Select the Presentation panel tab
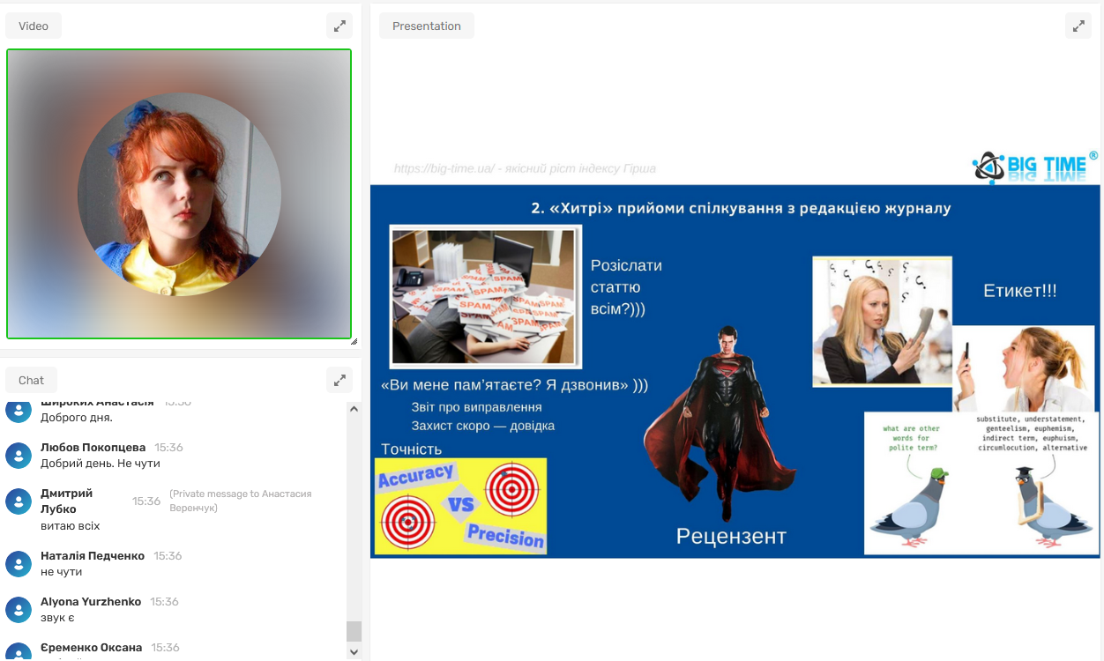 (x=427, y=26)
